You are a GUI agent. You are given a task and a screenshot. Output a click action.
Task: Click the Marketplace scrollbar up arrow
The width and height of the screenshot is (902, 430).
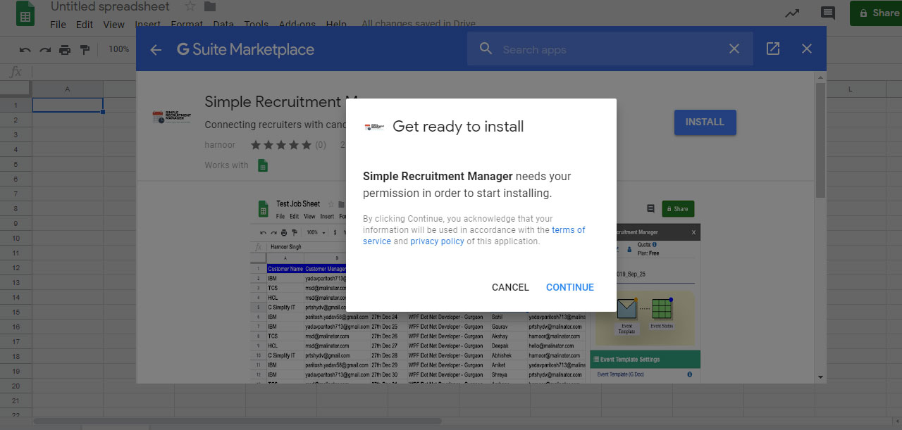point(820,76)
